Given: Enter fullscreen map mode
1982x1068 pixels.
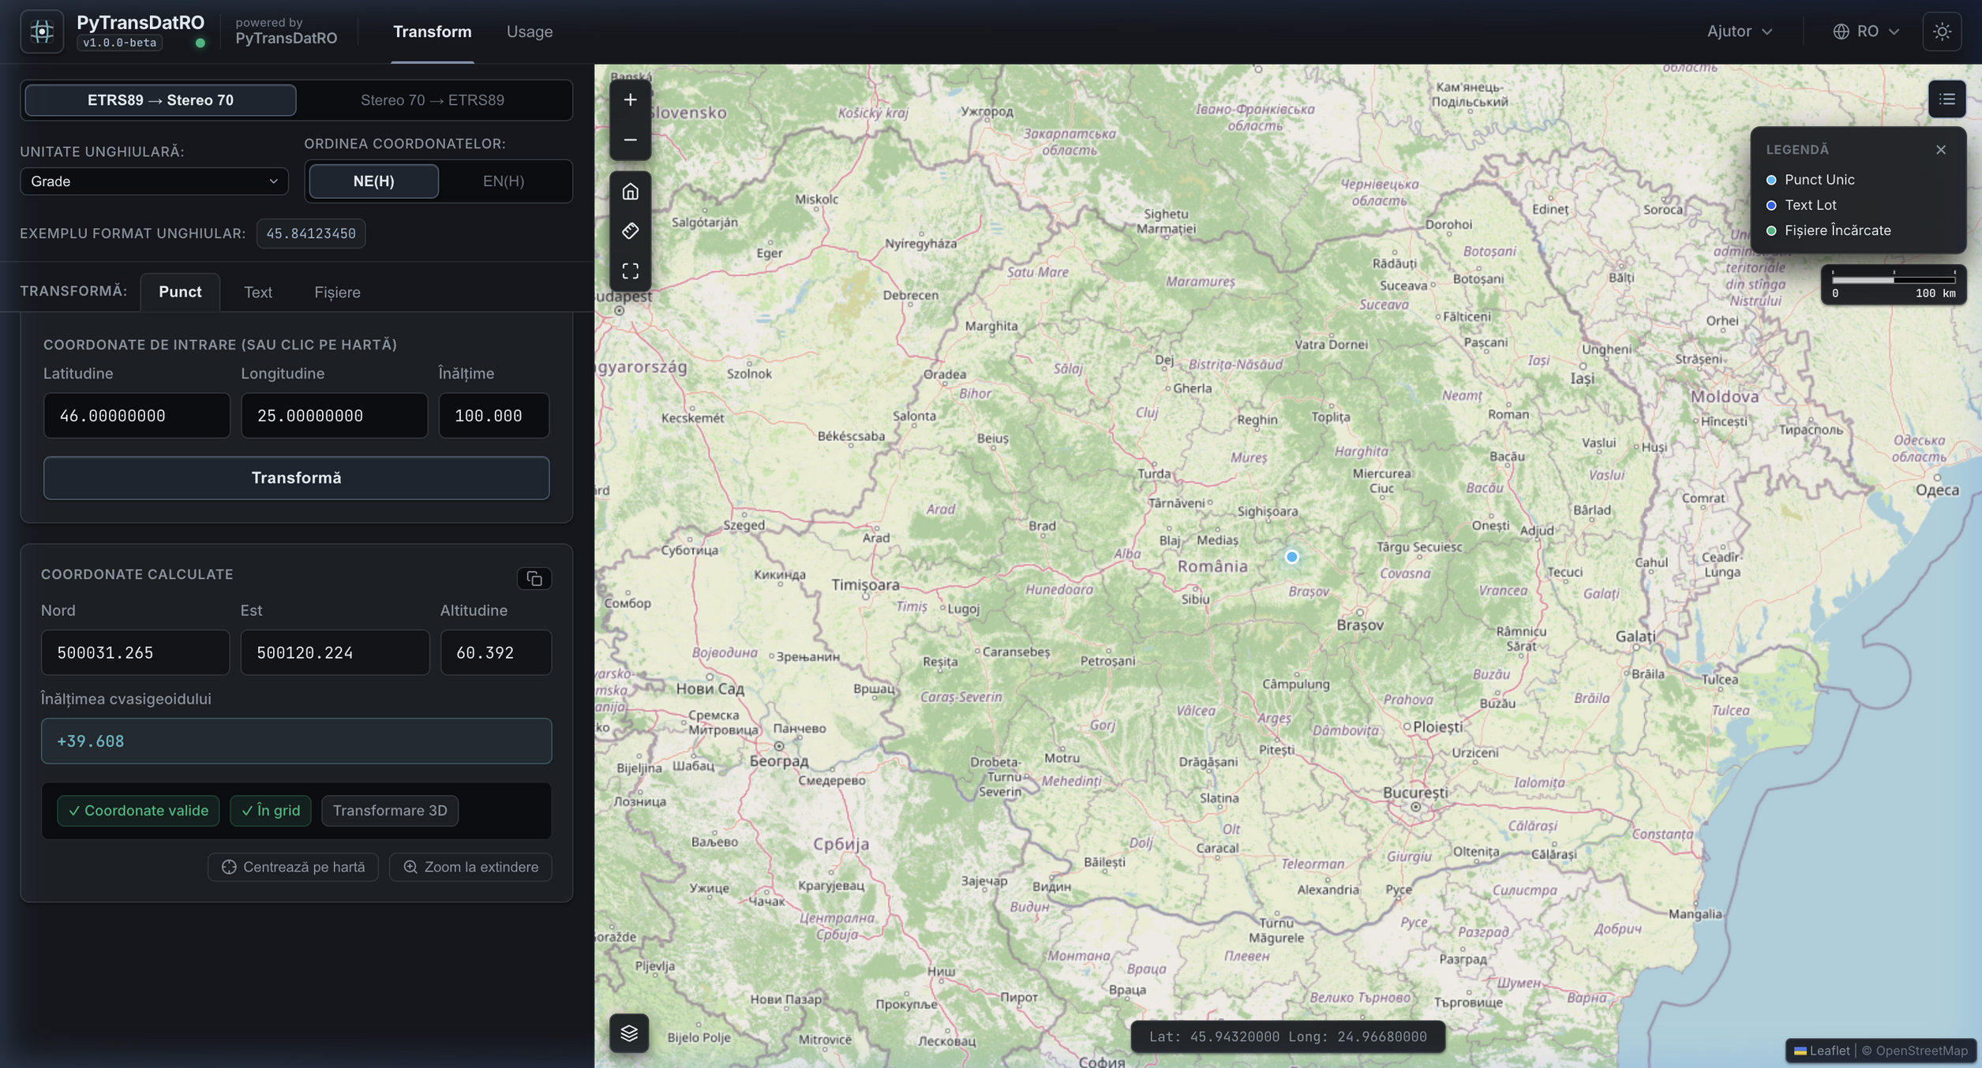Looking at the screenshot, I should click(630, 271).
